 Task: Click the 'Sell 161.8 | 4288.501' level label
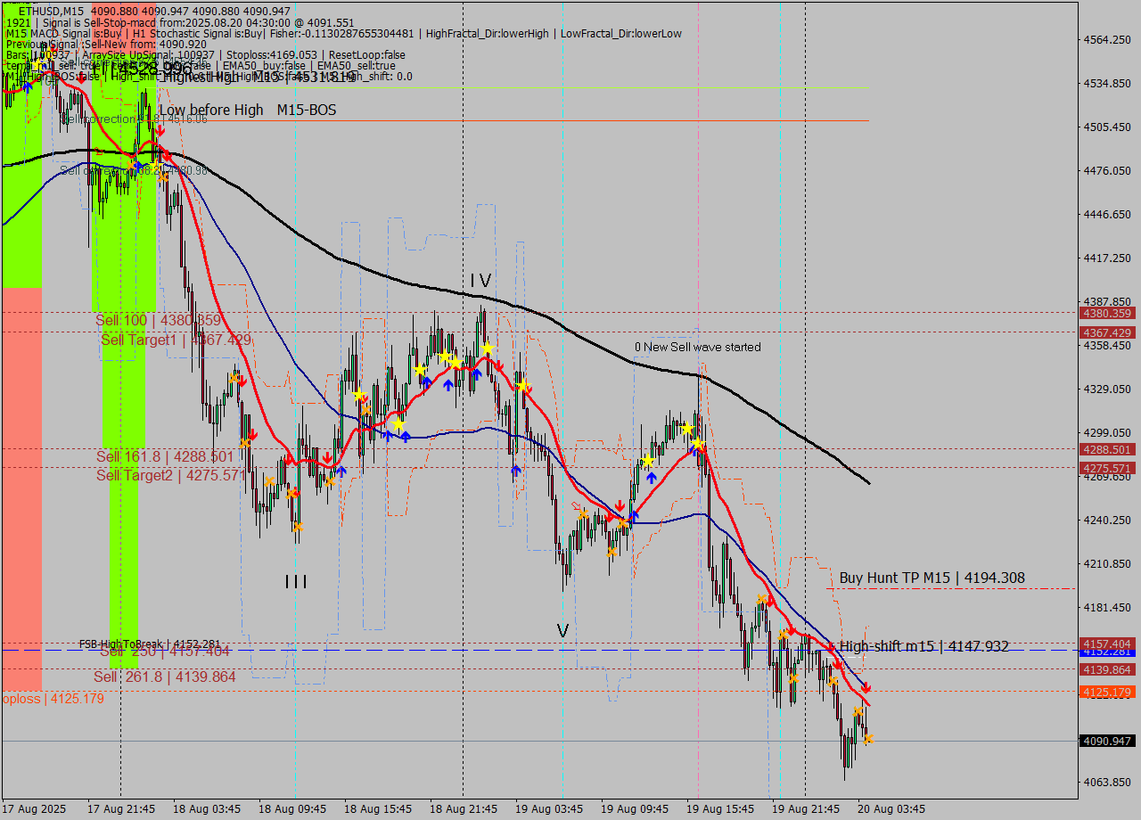click(165, 456)
